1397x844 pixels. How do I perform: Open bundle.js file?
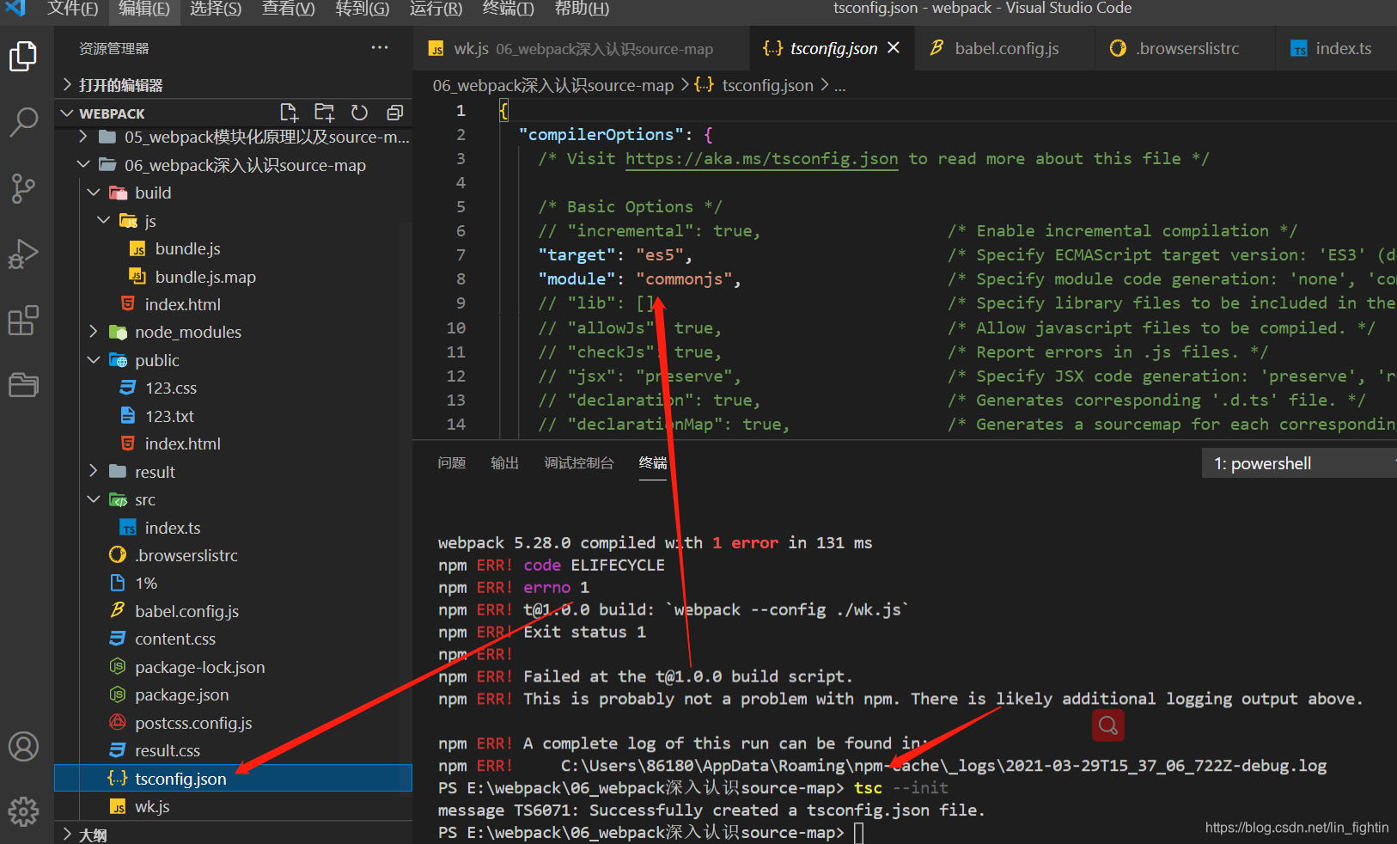187,248
